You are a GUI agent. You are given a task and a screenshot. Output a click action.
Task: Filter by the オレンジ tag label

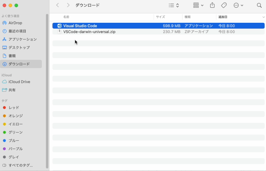[x=16, y=116]
